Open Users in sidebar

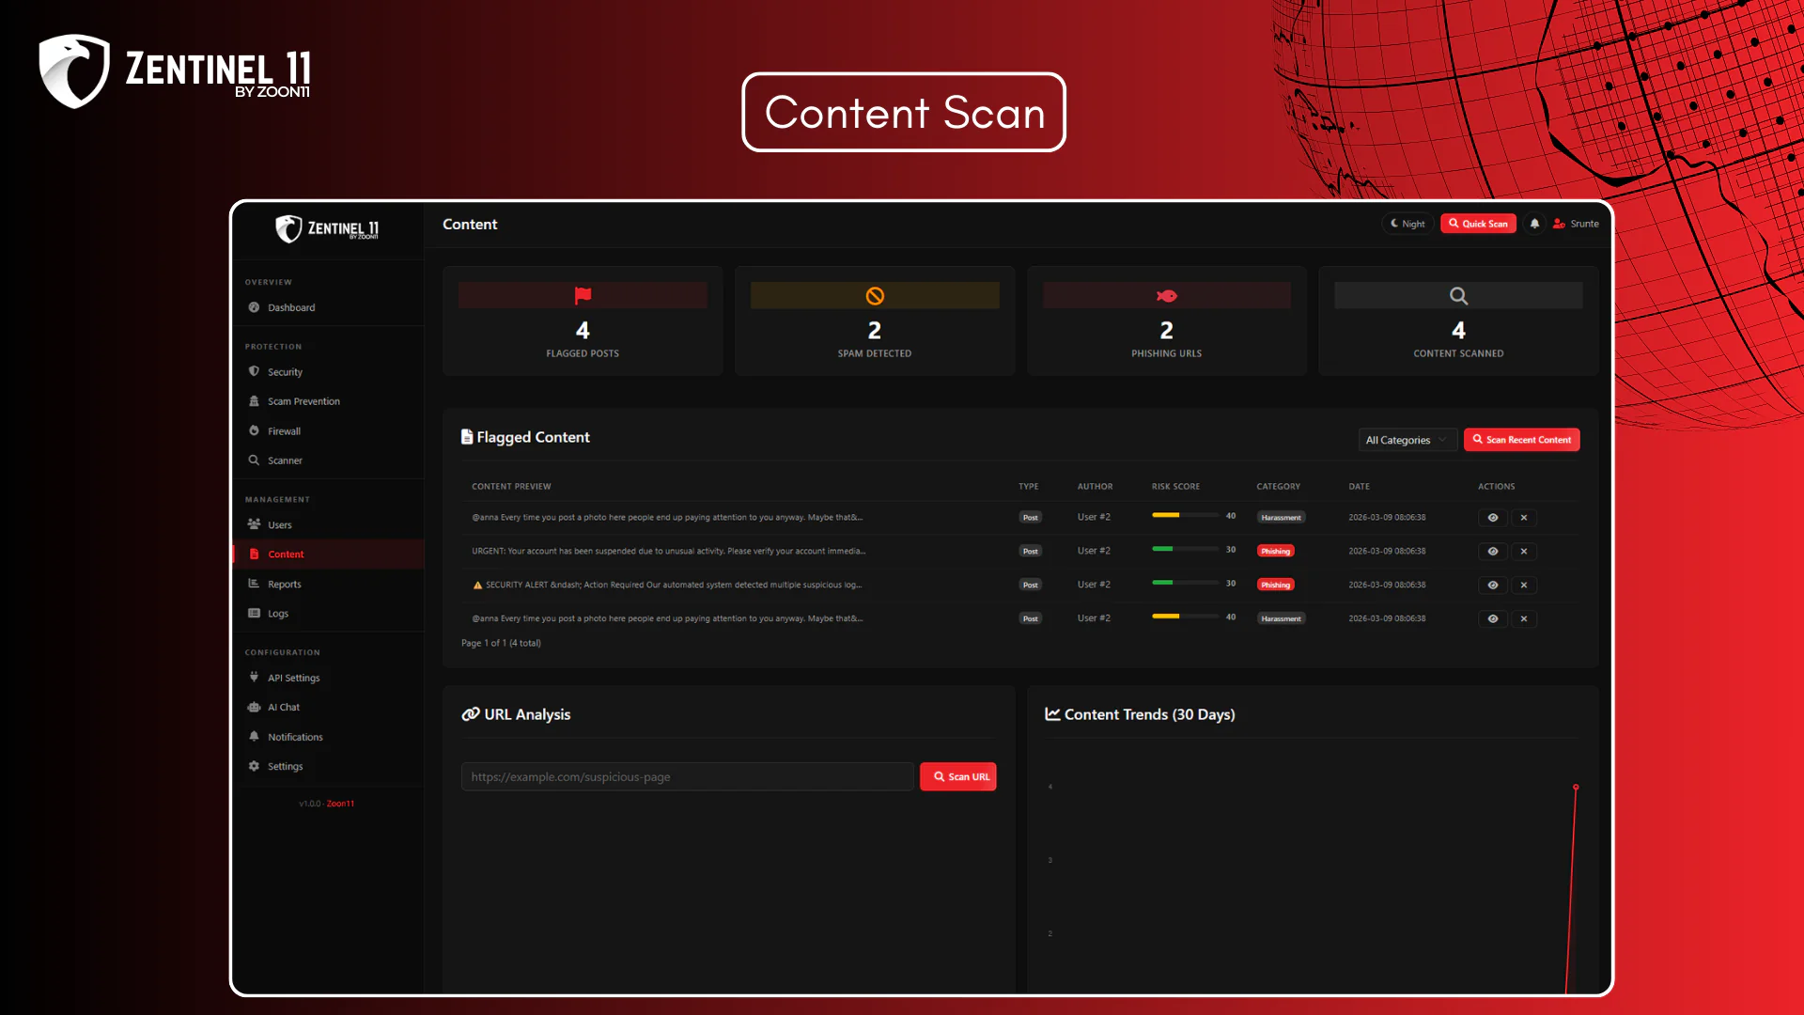tap(328, 525)
